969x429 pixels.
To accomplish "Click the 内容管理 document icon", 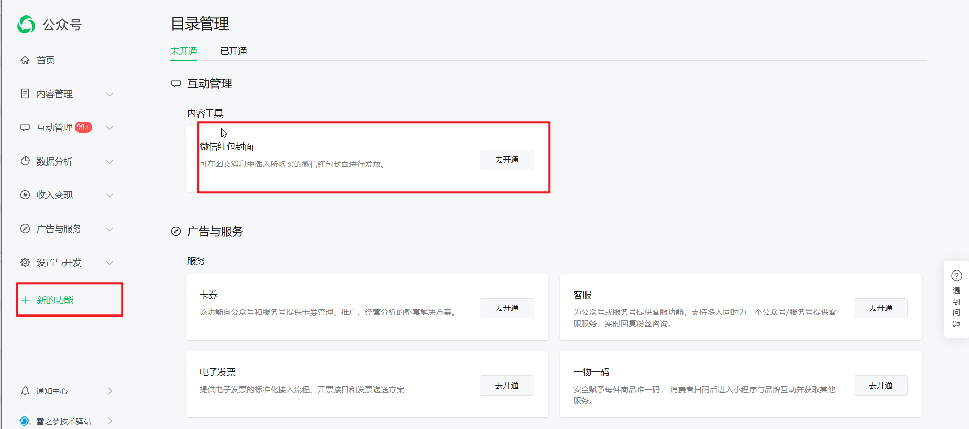I will [x=25, y=94].
